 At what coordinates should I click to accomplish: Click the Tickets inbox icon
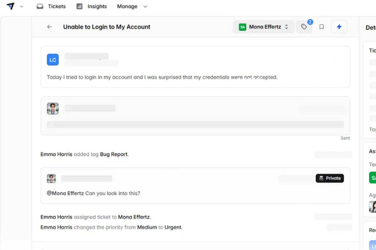pyautogui.click(x=40, y=6)
